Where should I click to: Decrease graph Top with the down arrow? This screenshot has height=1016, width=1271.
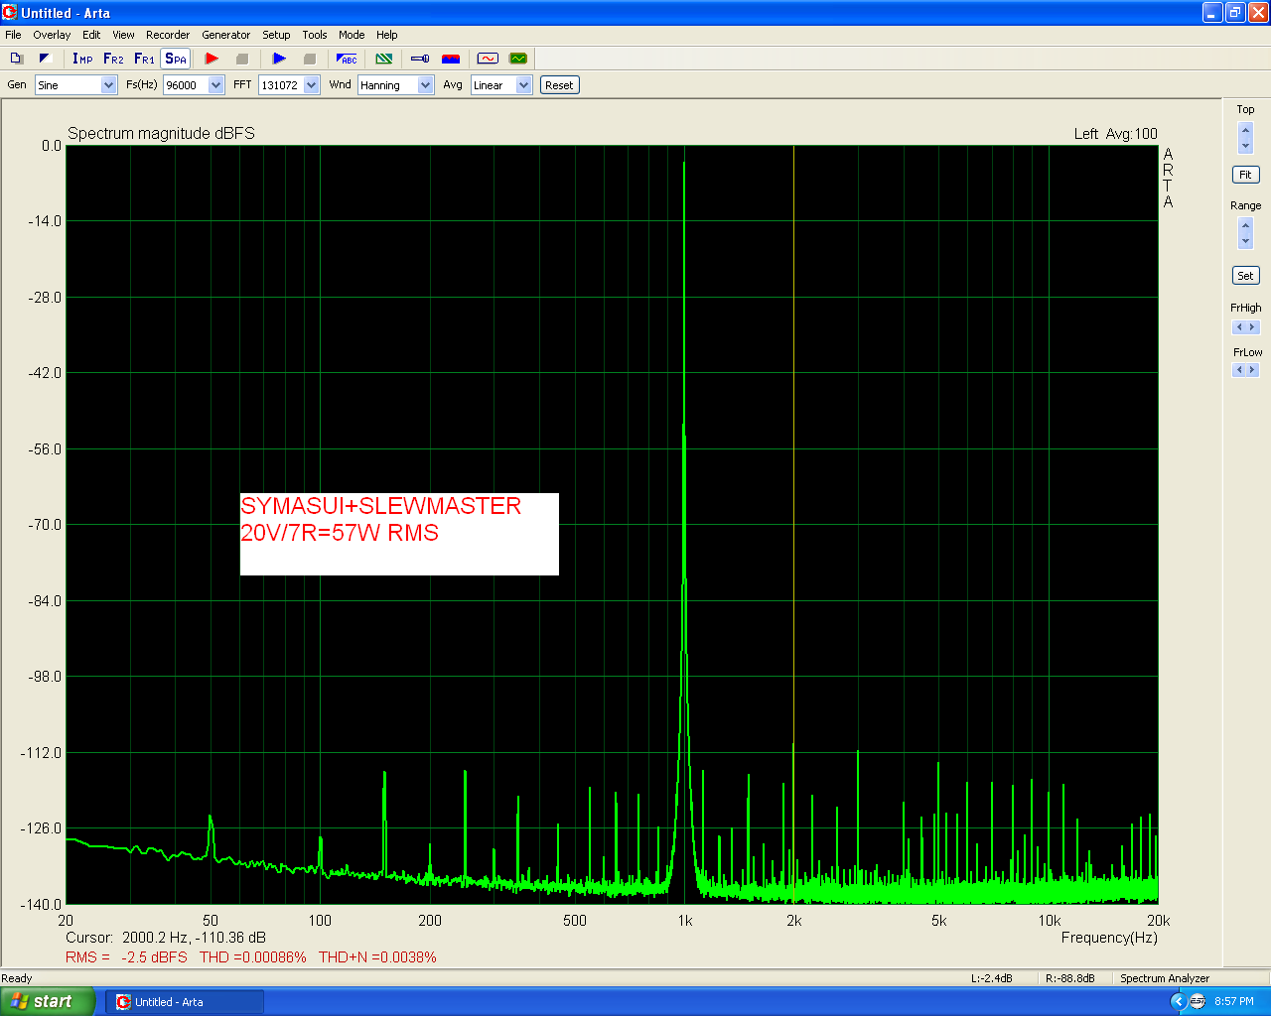tap(1246, 146)
